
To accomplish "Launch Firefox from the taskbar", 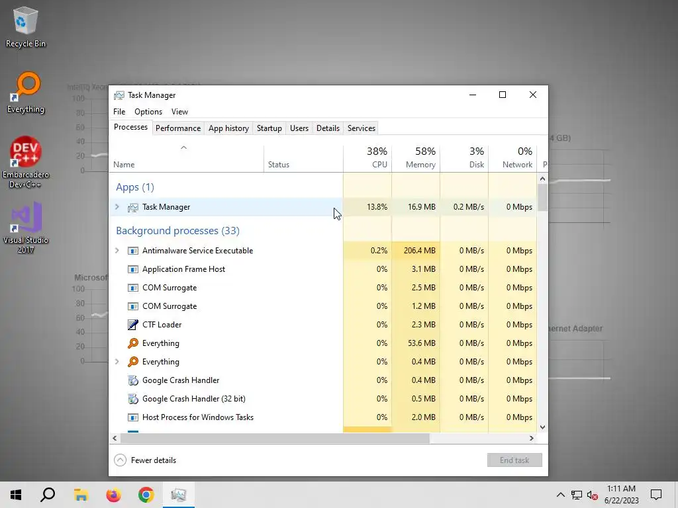I will pyautogui.click(x=114, y=495).
